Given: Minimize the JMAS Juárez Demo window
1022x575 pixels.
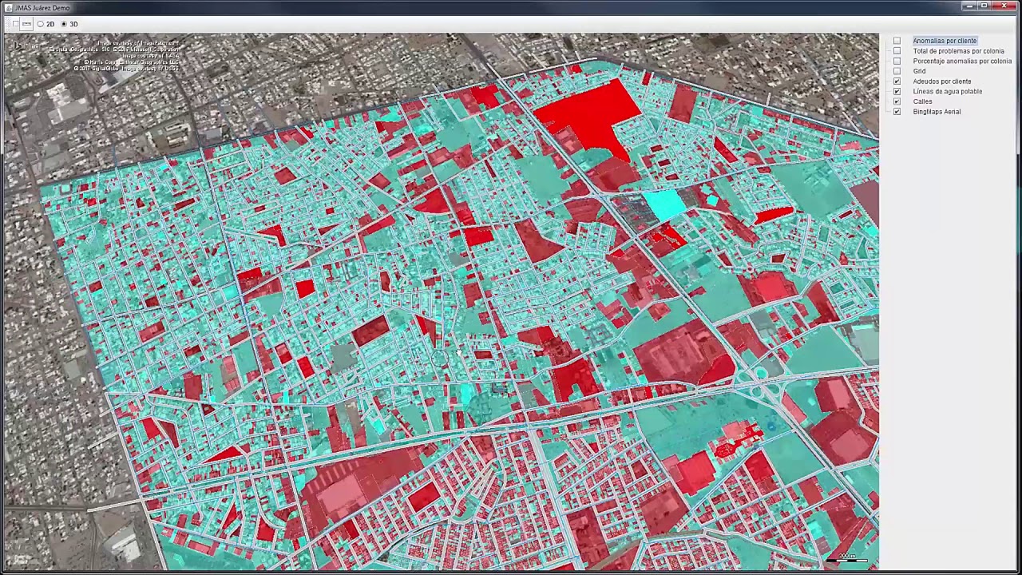Looking at the screenshot, I should point(969,6).
